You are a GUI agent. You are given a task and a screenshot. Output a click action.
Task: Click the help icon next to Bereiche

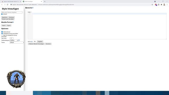pyautogui.click(x=33, y=8)
